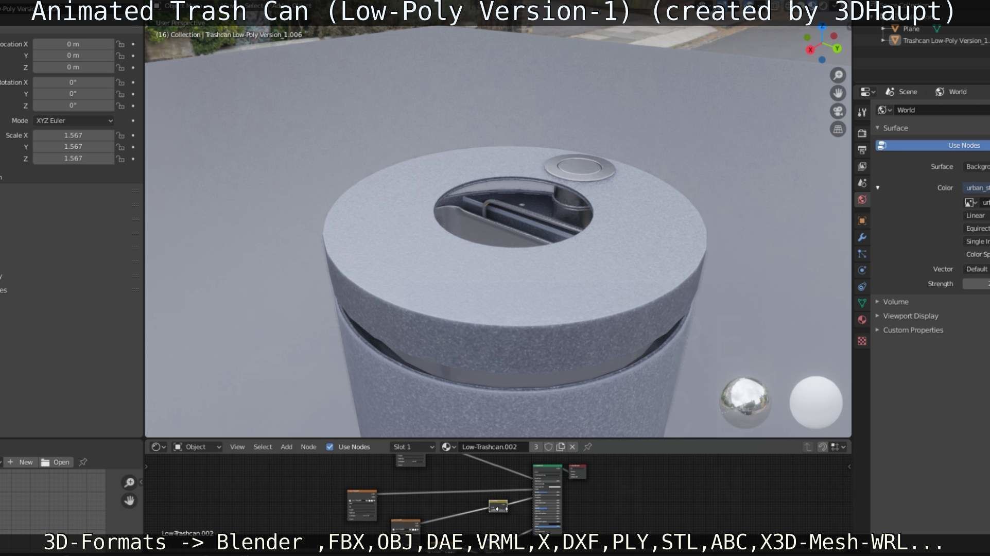Open the node editor Node menu
This screenshot has height=556, width=990.
coord(308,447)
